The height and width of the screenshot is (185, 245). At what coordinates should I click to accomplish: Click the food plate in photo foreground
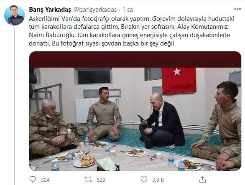[x=84, y=162]
